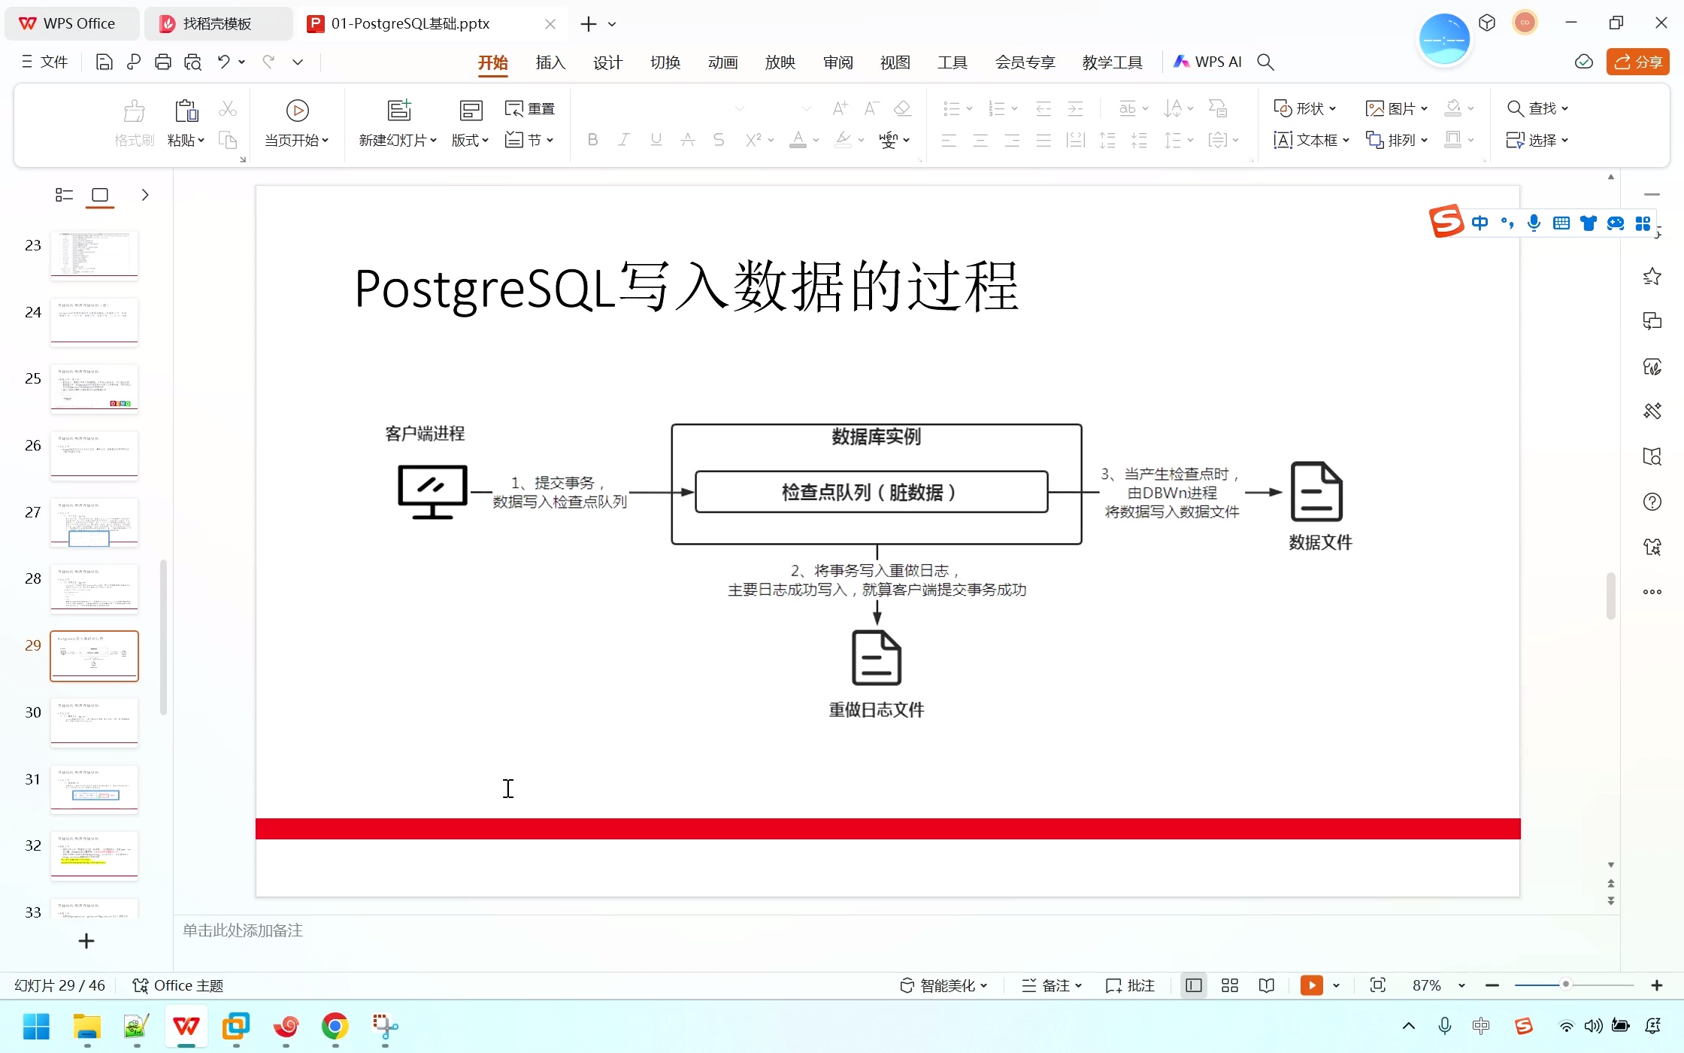The height and width of the screenshot is (1053, 1684).
Task: Open the zoom percentage dropdown near 87%
Action: point(1461,985)
